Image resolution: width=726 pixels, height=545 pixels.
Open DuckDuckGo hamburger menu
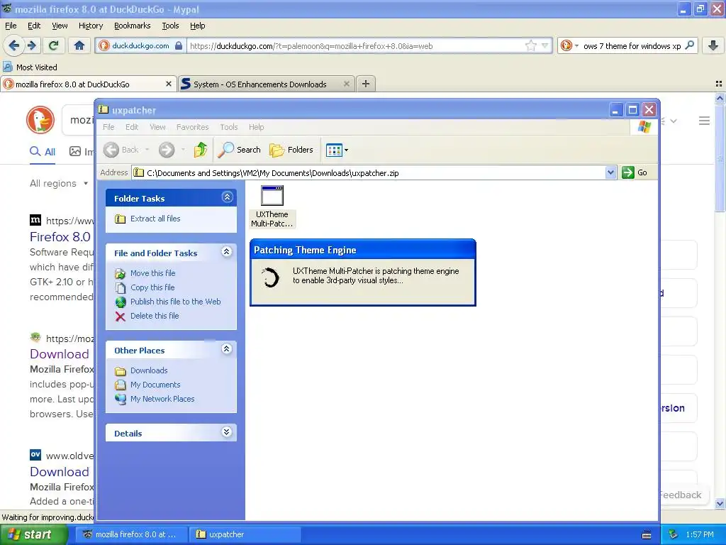coord(704,121)
